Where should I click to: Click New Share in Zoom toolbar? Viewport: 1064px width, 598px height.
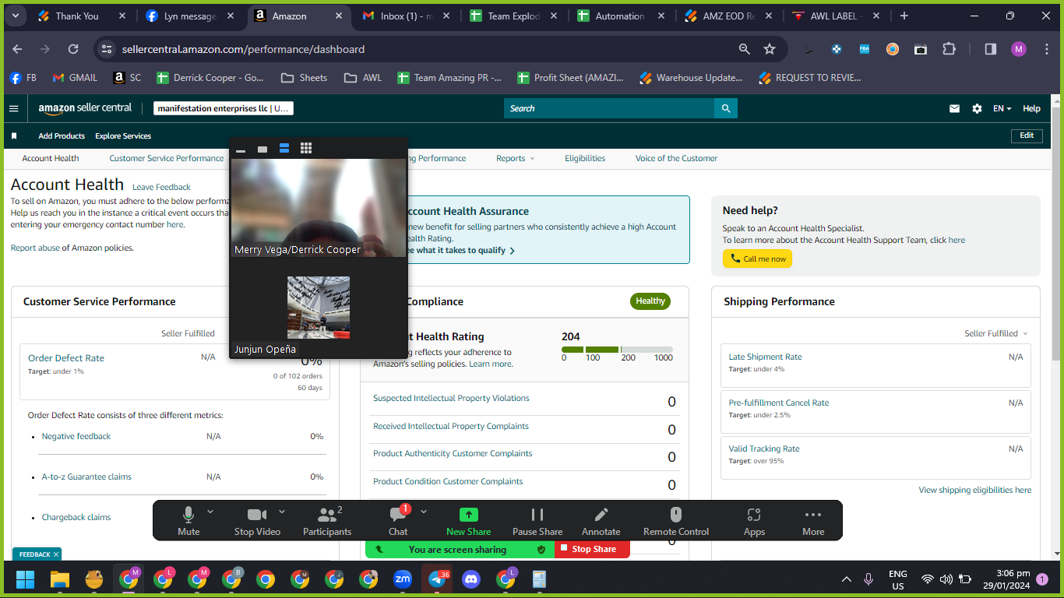[x=468, y=521]
